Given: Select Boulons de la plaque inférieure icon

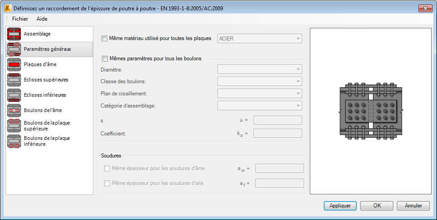Looking at the screenshot, I should pyautogui.click(x=14, y=141).
